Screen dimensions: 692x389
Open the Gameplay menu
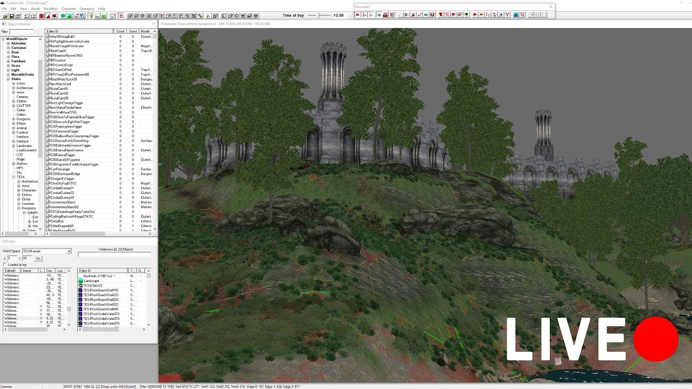pyautogui.click(x=87, y=9)
